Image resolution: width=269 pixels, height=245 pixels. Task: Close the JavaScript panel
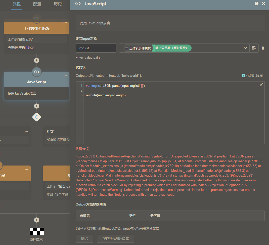[x=263, y=4]
